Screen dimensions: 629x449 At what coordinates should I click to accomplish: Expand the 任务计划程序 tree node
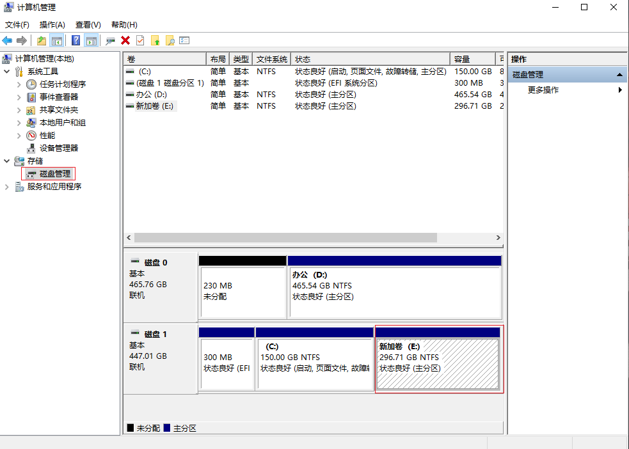click(19, 84)
